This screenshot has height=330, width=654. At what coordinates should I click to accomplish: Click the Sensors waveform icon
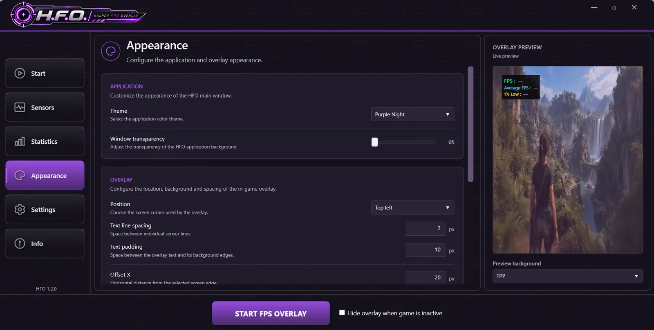click(20, 107)
